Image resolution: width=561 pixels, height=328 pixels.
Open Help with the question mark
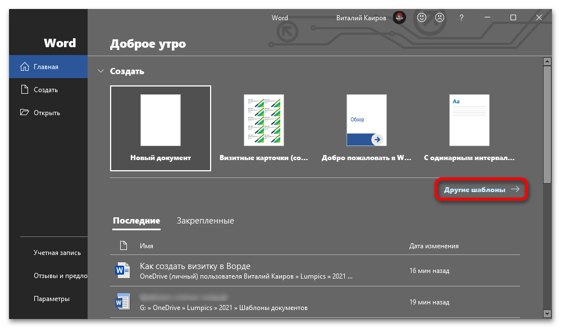(461, 17)
